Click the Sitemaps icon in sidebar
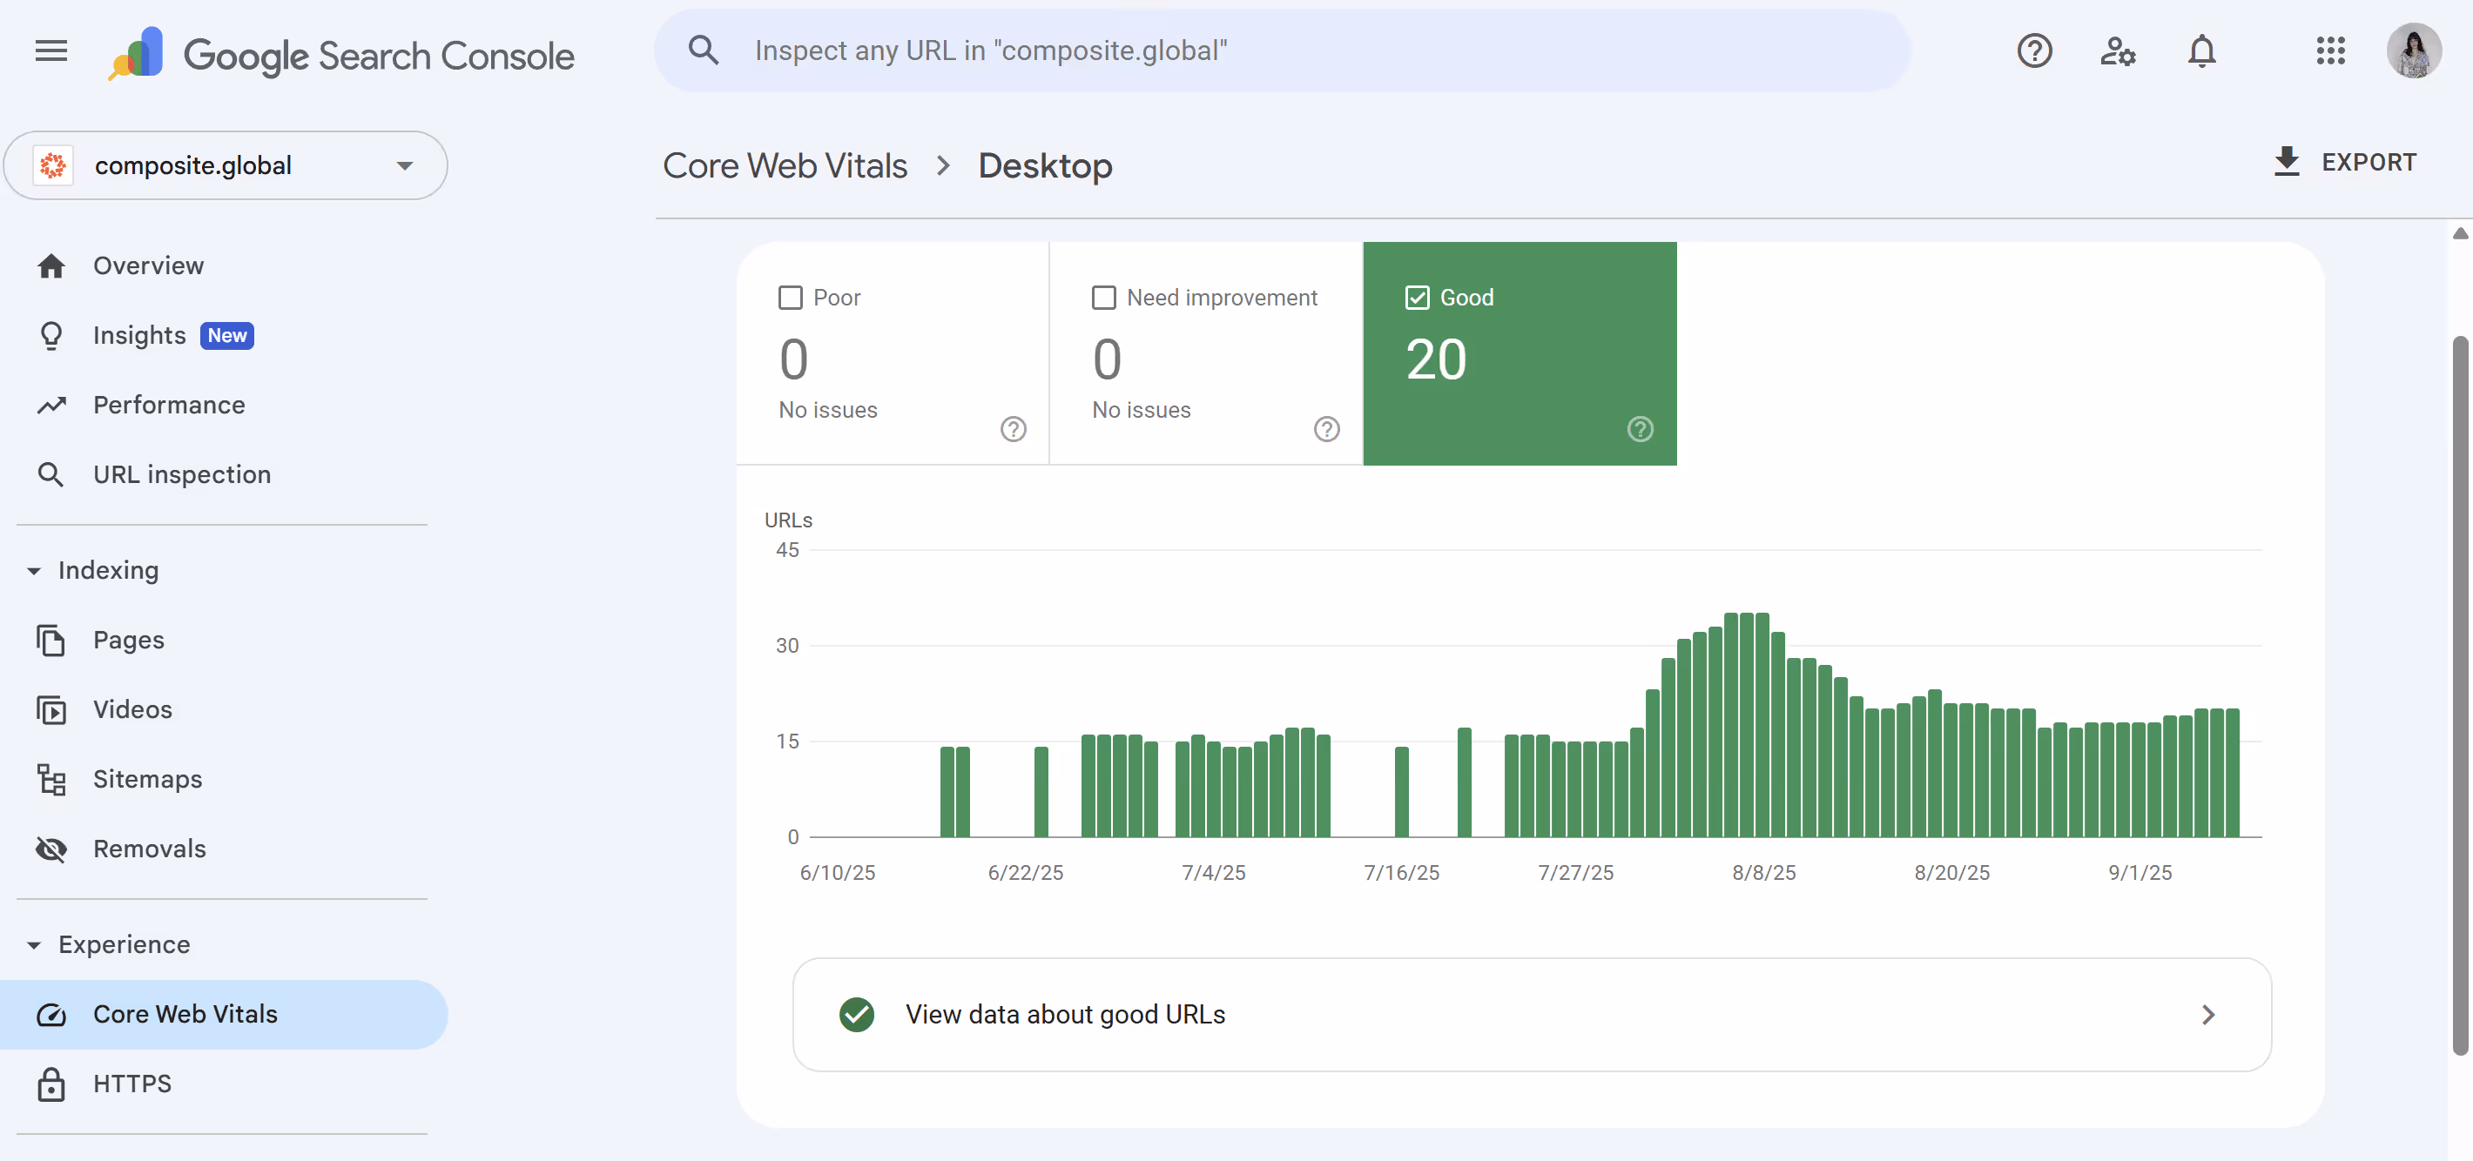This screenshot has width=2473, height=1161. tap(53, 779)
